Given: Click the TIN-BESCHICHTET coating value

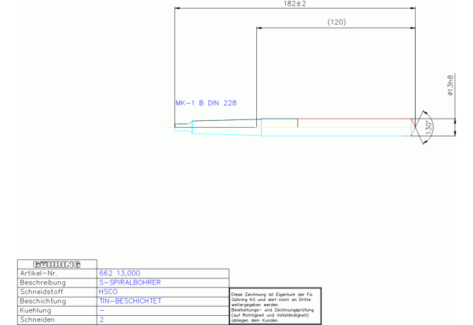Looking at the screenshot, I should [x=131, y=300].
